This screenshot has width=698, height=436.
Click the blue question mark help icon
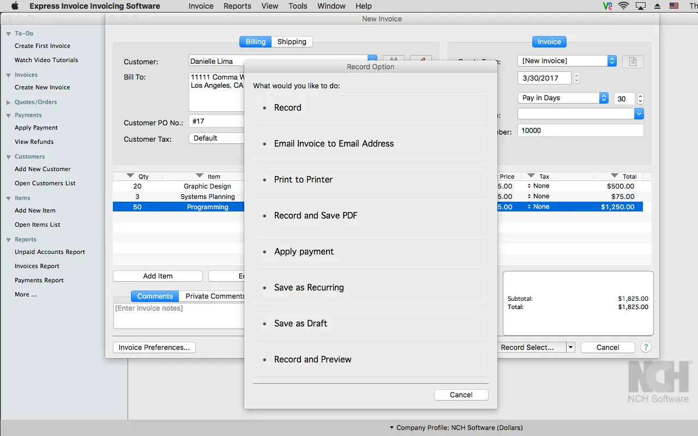645,347
